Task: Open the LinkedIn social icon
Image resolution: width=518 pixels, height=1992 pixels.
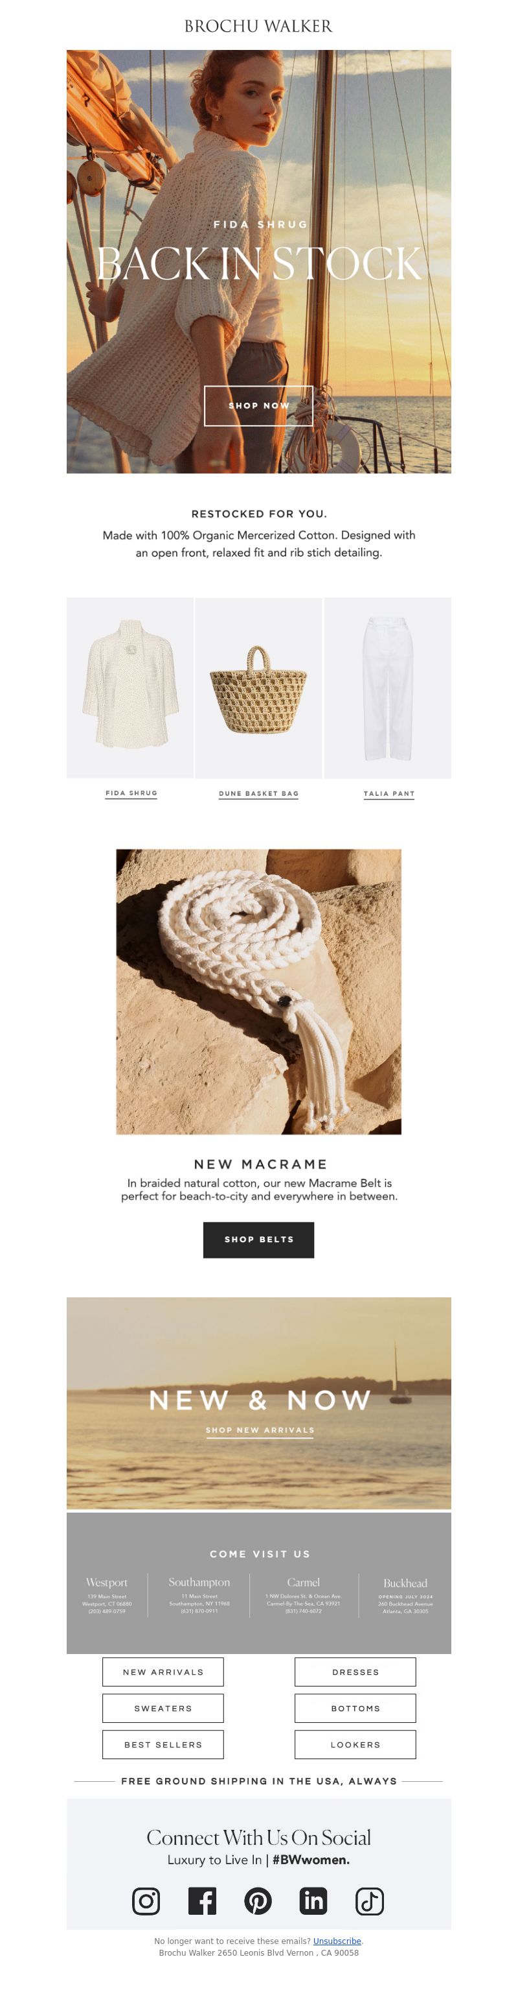Action: pos(313,1901)
